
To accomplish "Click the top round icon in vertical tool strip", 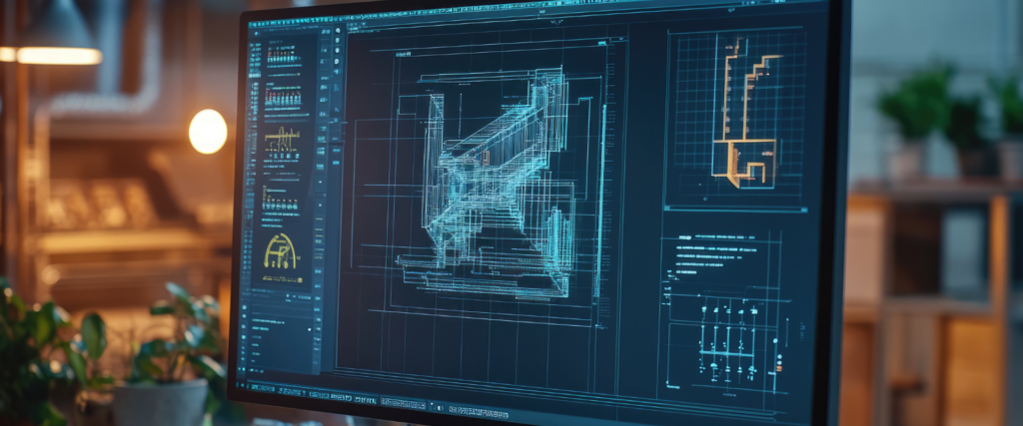I will pyautogui.click(x=338, y=31).
